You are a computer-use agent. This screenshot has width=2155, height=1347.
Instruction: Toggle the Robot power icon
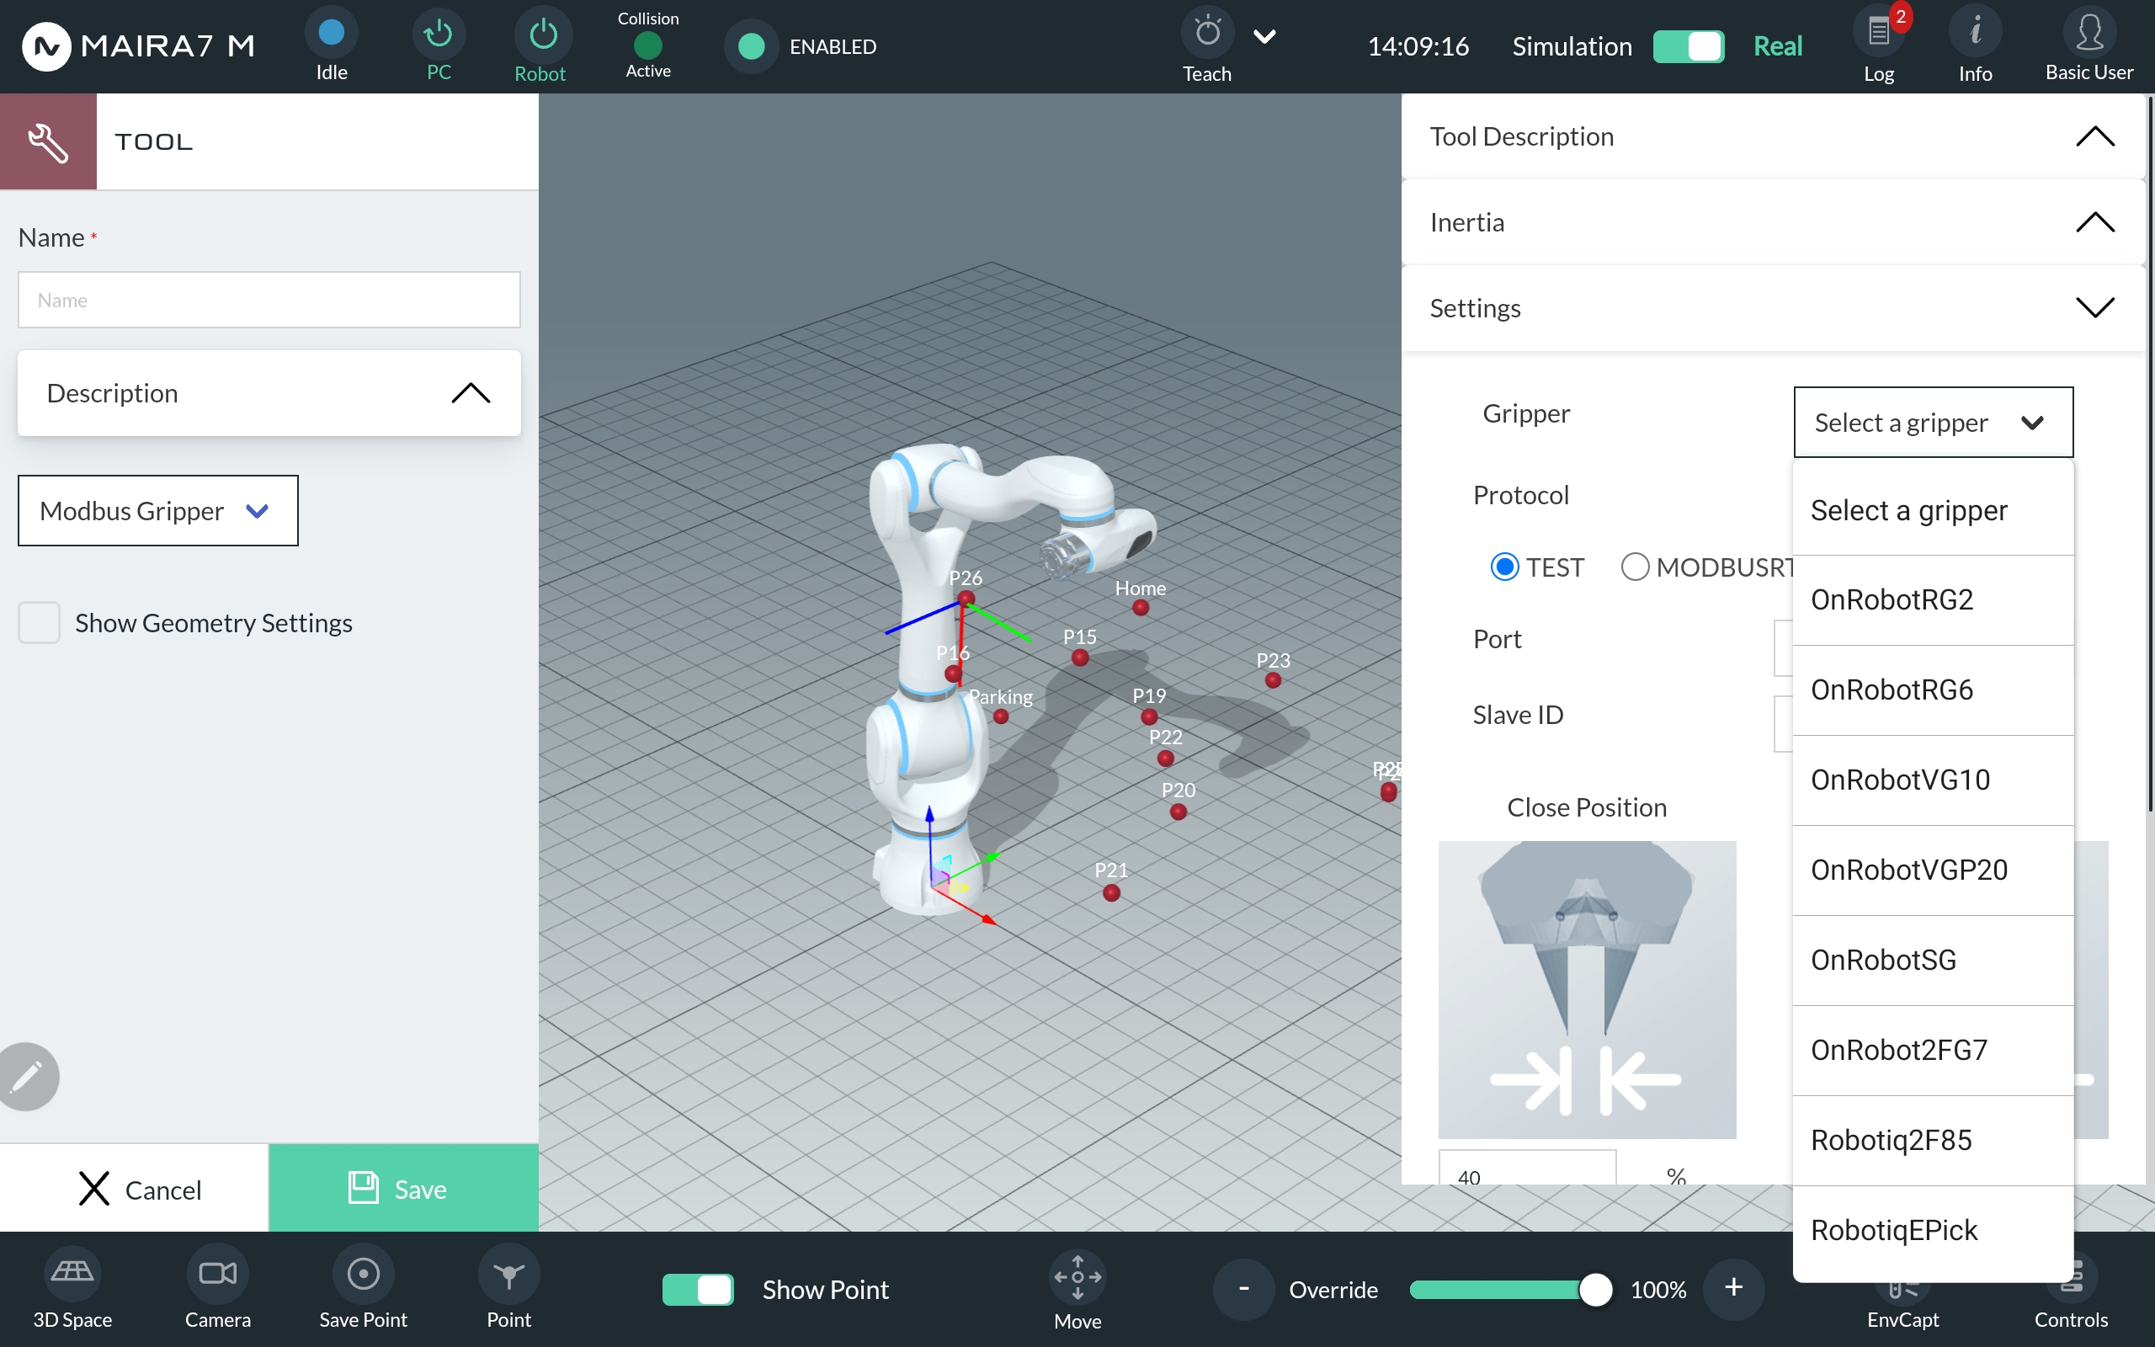pos(542,35)
